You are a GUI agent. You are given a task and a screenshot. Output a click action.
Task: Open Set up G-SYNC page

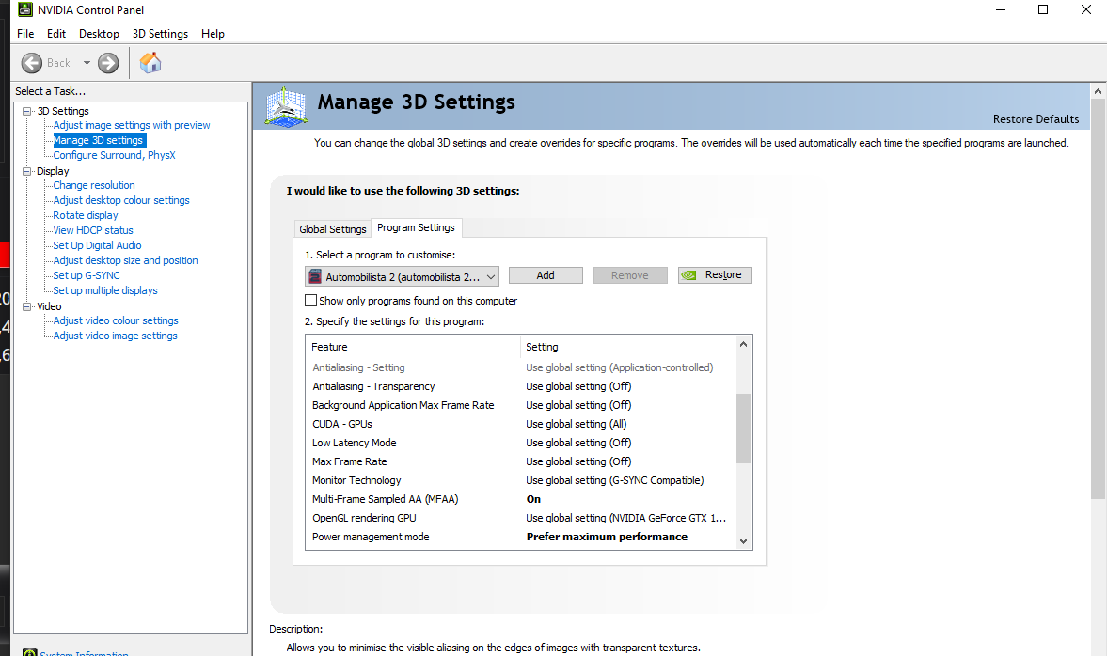(87, 275)
